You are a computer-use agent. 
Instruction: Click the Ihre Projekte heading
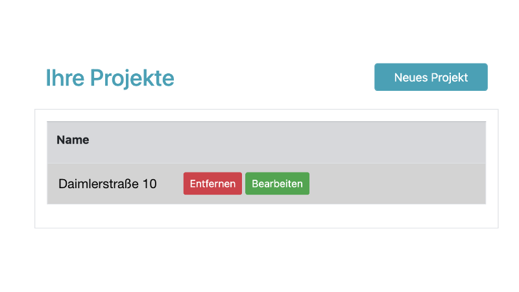tap(110, 78)
